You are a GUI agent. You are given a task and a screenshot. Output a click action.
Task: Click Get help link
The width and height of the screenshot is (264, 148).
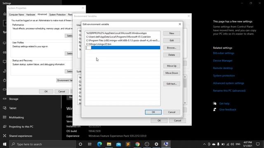click(224, 104)
